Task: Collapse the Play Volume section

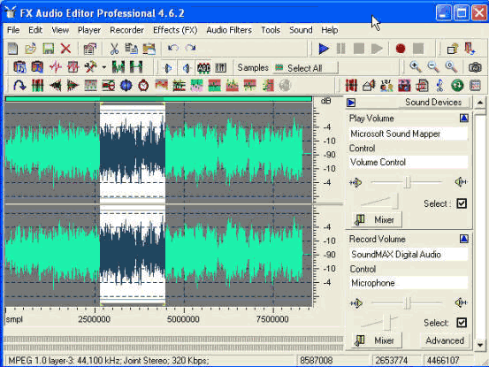Action: coord(463,119)
